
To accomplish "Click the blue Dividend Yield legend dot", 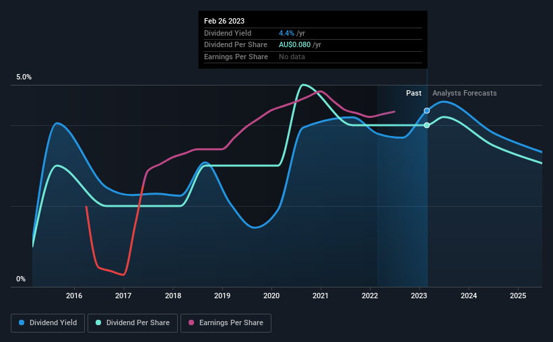I will [x=22, y=322].
